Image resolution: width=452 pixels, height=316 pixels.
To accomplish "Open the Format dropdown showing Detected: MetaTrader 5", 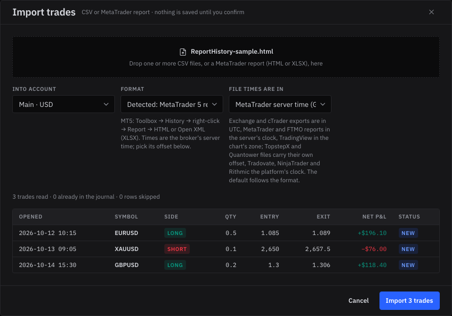I will [x=172, y=105].
